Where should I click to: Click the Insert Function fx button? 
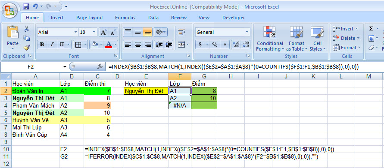[x=100, y=67]
